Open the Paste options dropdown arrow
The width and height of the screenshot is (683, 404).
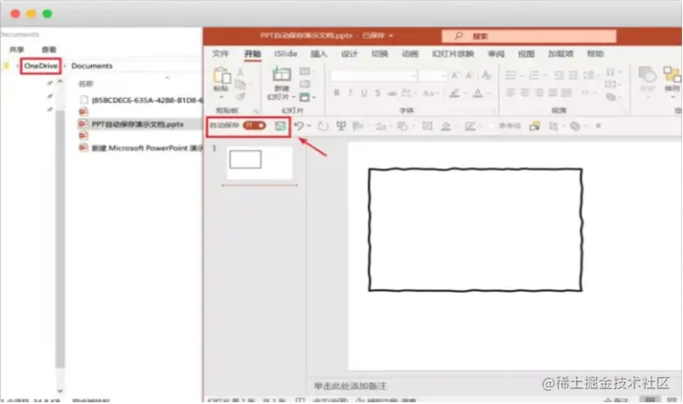tap(222, 97)
